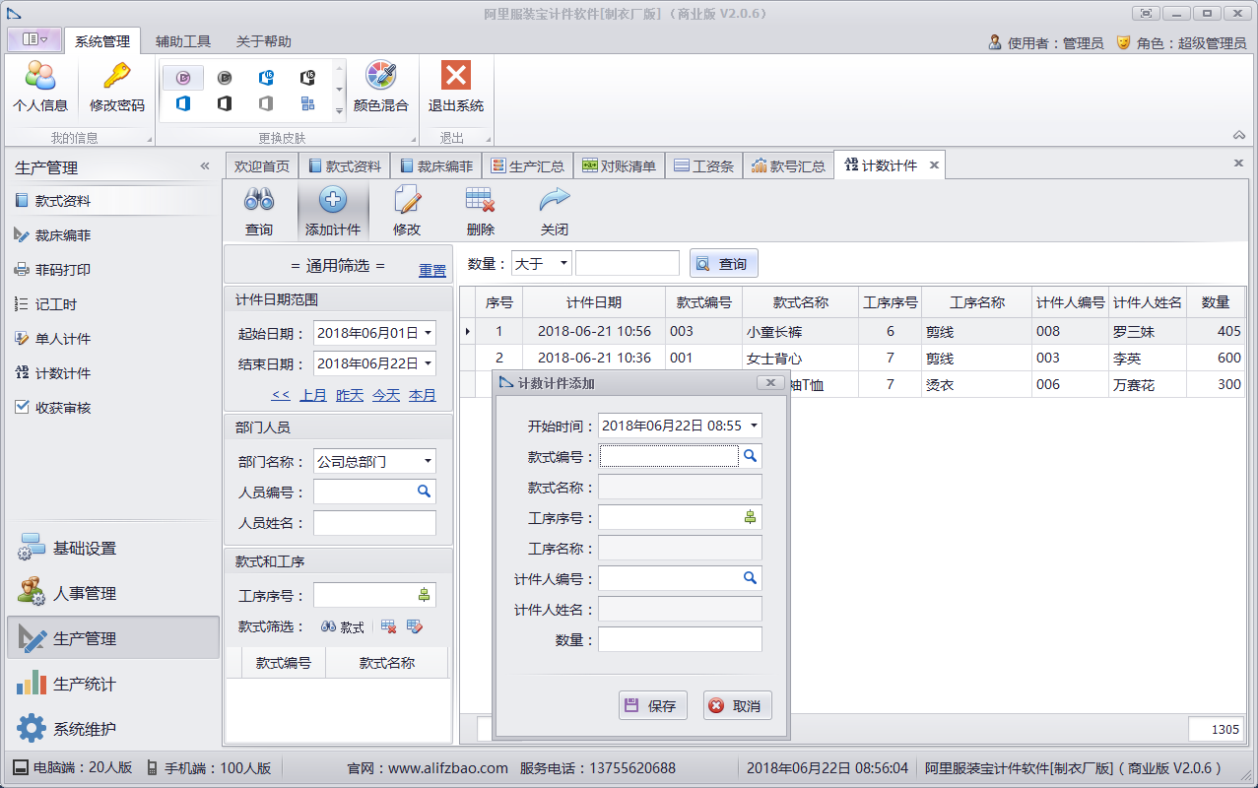Image resolution: width=1258 pixels, height=788 pixels.
Task: Switch to the 辅助工具 ribbon tab
Action: click(183, 41)
